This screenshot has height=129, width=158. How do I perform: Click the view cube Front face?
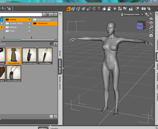pos(140,26)
